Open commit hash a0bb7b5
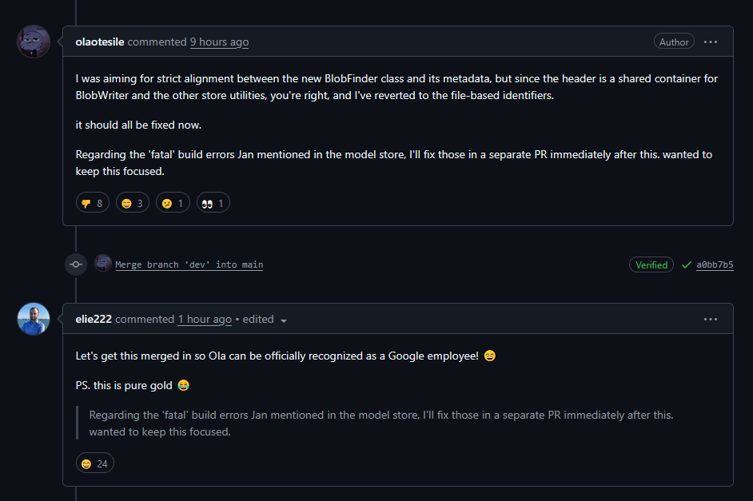753x501 pixels. (x=715, y=264)
